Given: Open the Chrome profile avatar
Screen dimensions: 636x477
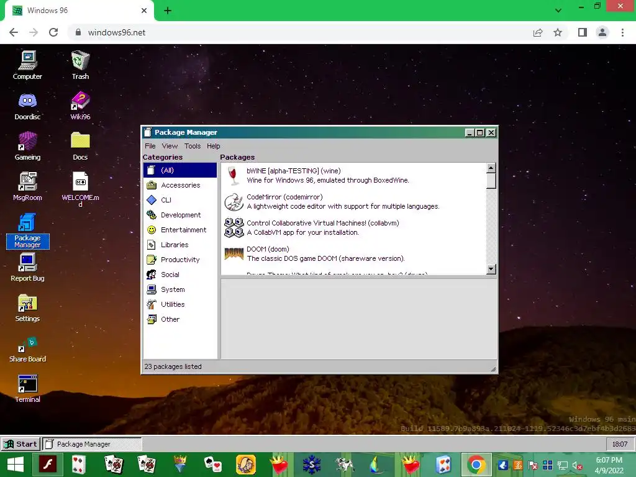Looking at the screenshot, I should [602, 32].
